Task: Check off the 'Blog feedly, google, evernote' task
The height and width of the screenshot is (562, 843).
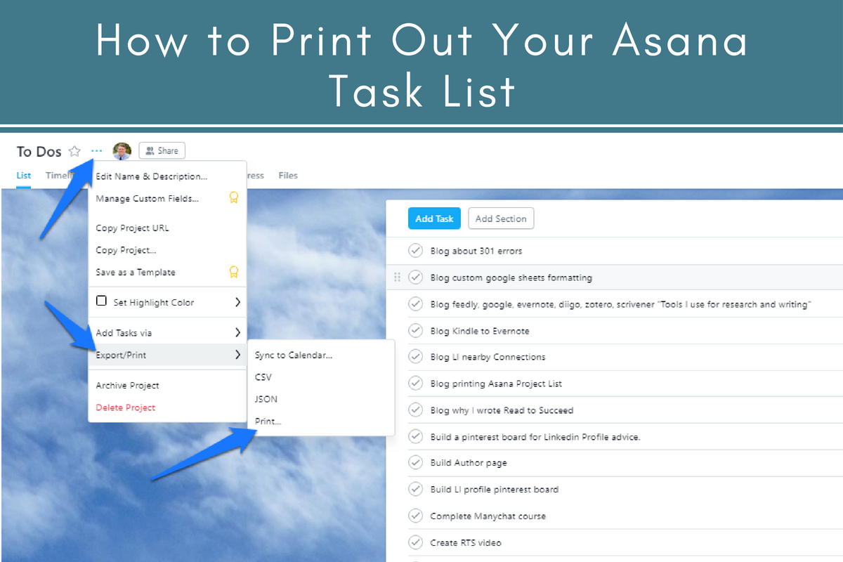Action: point(415,304)
